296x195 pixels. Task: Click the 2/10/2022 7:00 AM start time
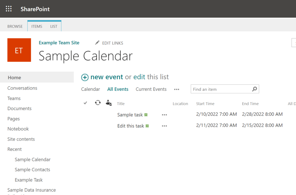coord(216,114)
